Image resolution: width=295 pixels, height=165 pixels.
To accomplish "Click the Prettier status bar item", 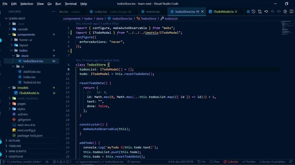I will click(x=249, y=162).
